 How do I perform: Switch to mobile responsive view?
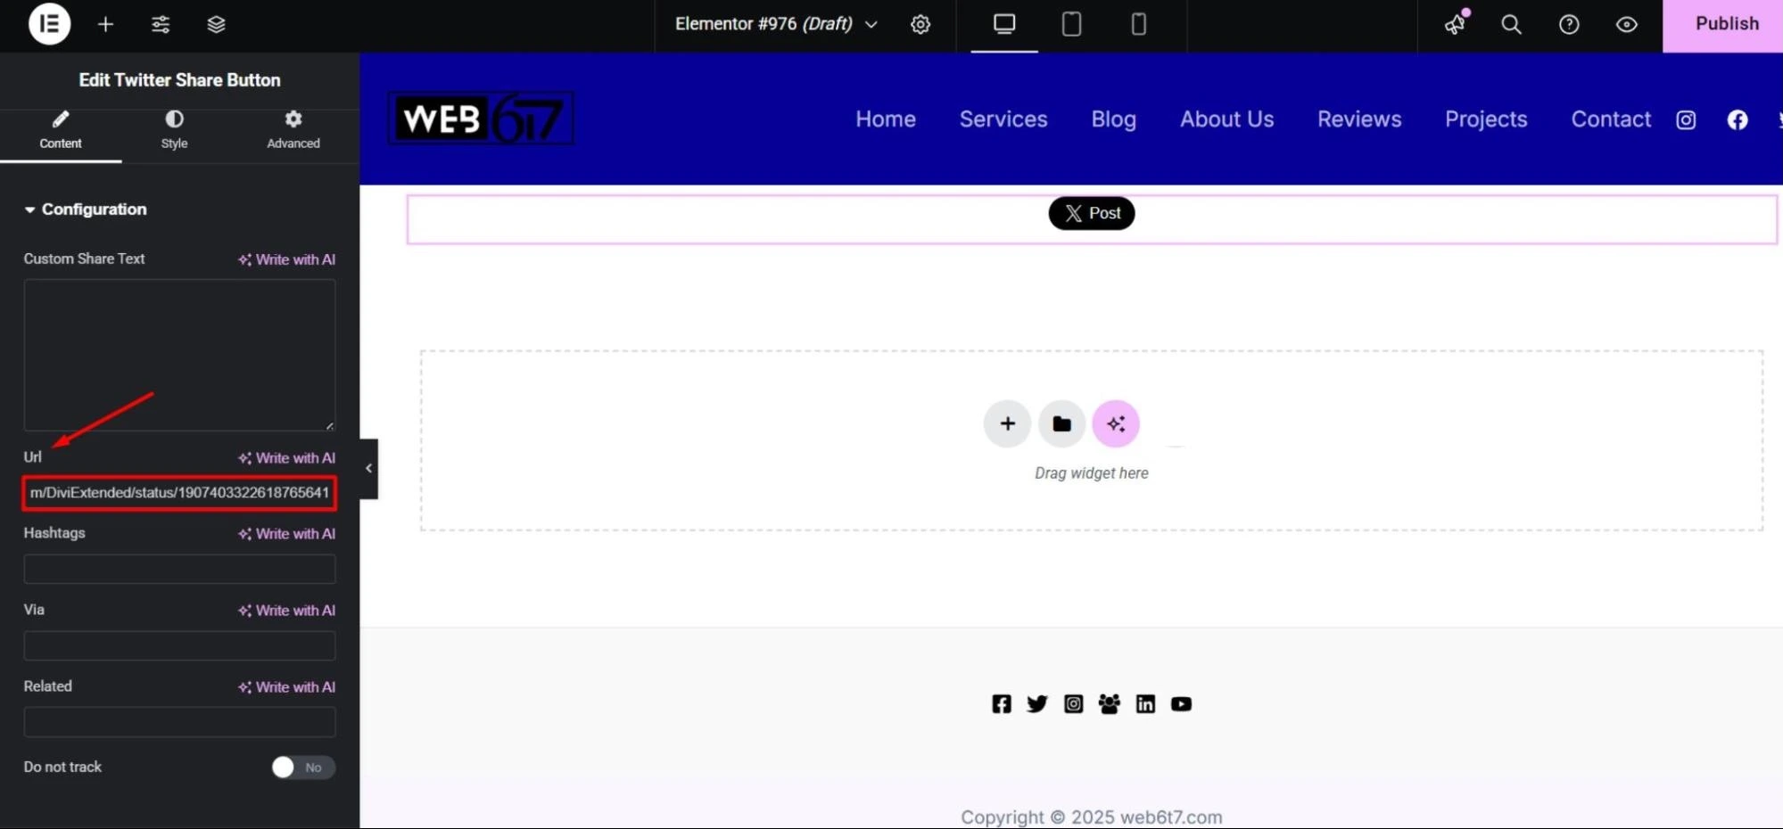pyautogui.click(x=1138, y=24)
